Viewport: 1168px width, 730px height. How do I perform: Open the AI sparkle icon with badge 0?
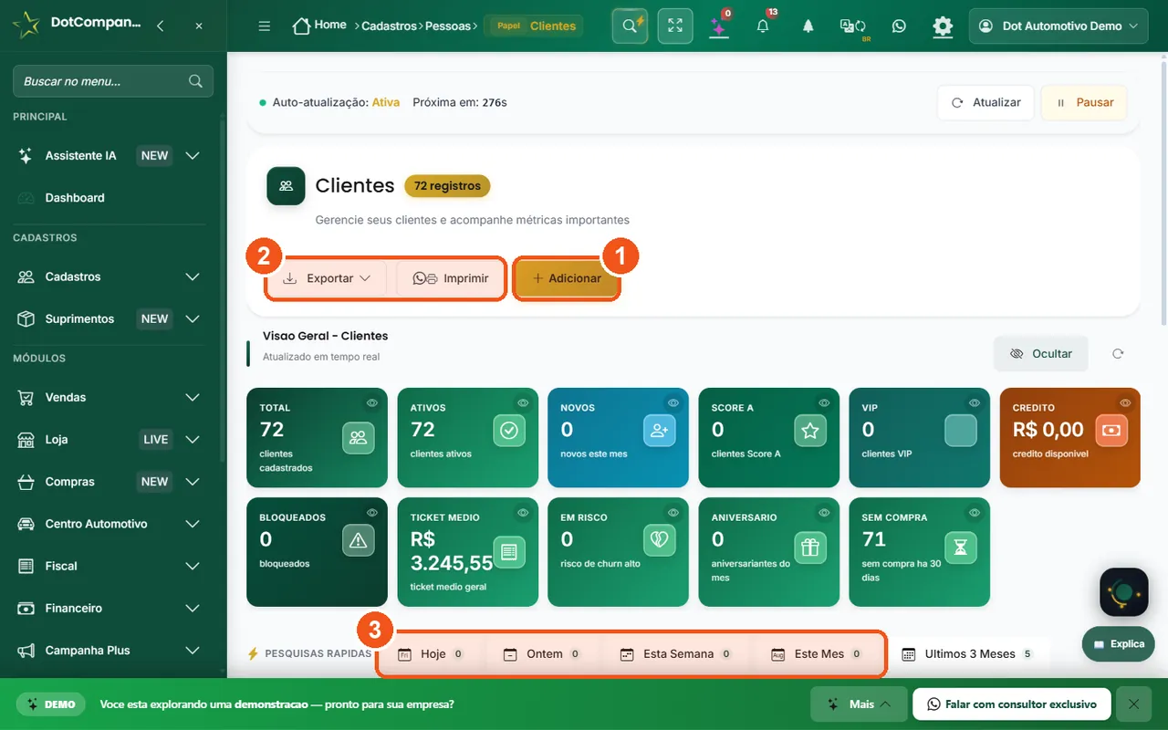(719, 26)
